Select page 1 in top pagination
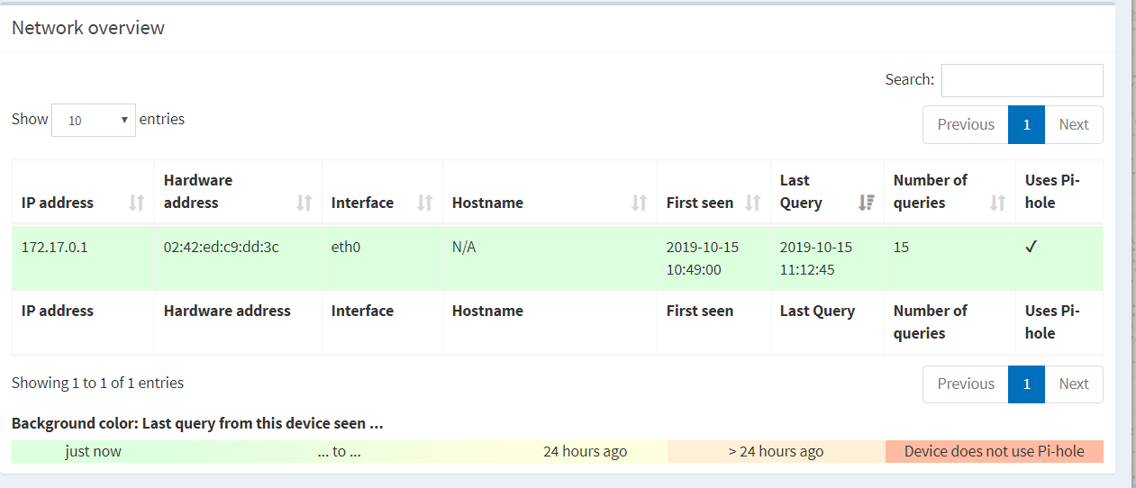 pyautogui.click(x=1027, y=125)
